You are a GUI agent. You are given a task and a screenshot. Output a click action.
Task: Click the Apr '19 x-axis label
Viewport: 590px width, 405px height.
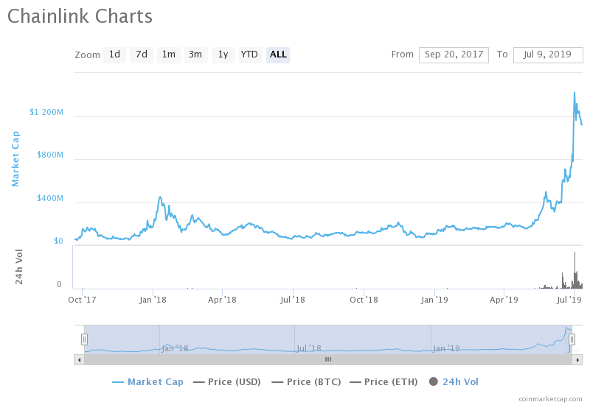tap(504, 300)
